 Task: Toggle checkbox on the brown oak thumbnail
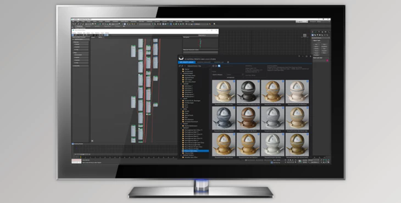tap(258, 108)
